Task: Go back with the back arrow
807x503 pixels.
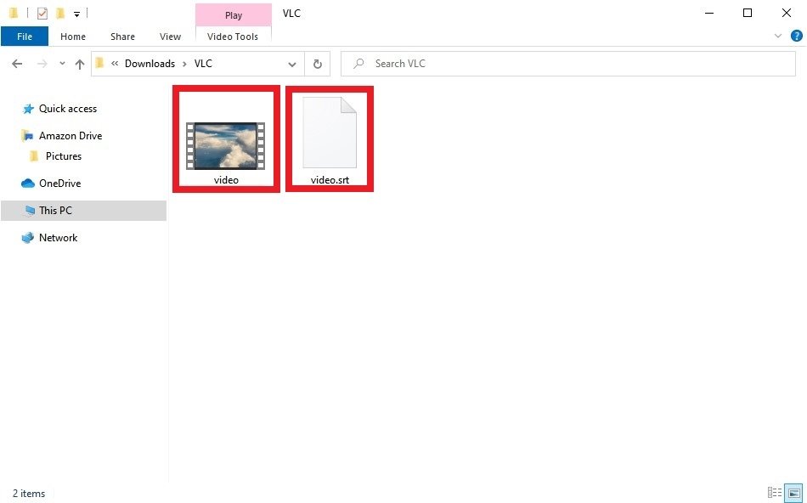Action: 17,64
